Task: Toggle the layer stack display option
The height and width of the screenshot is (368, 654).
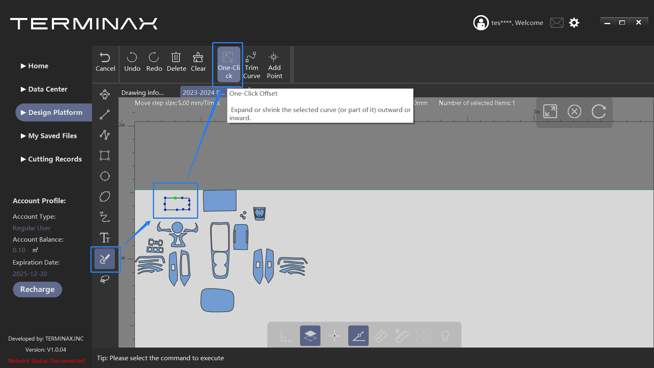Action: tap(310, 336)
